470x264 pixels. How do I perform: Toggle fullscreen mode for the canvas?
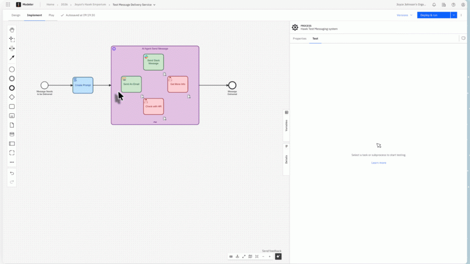point(244,257)
